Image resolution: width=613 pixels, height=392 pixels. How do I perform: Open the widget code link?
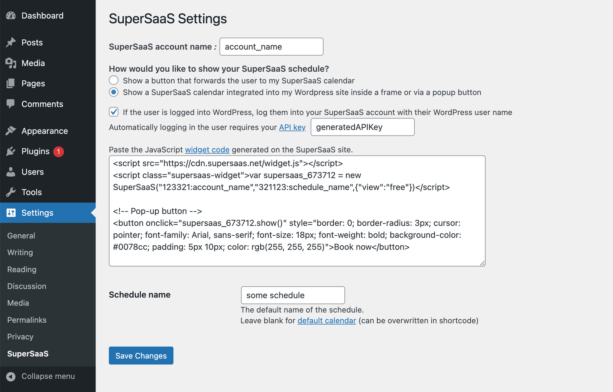tap(207, 150)
